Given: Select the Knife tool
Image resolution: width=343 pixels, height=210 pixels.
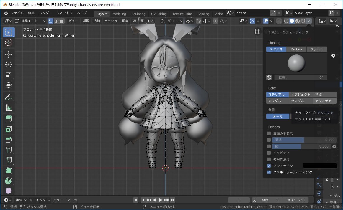Looking at the screenshot, I should point(9,160).
